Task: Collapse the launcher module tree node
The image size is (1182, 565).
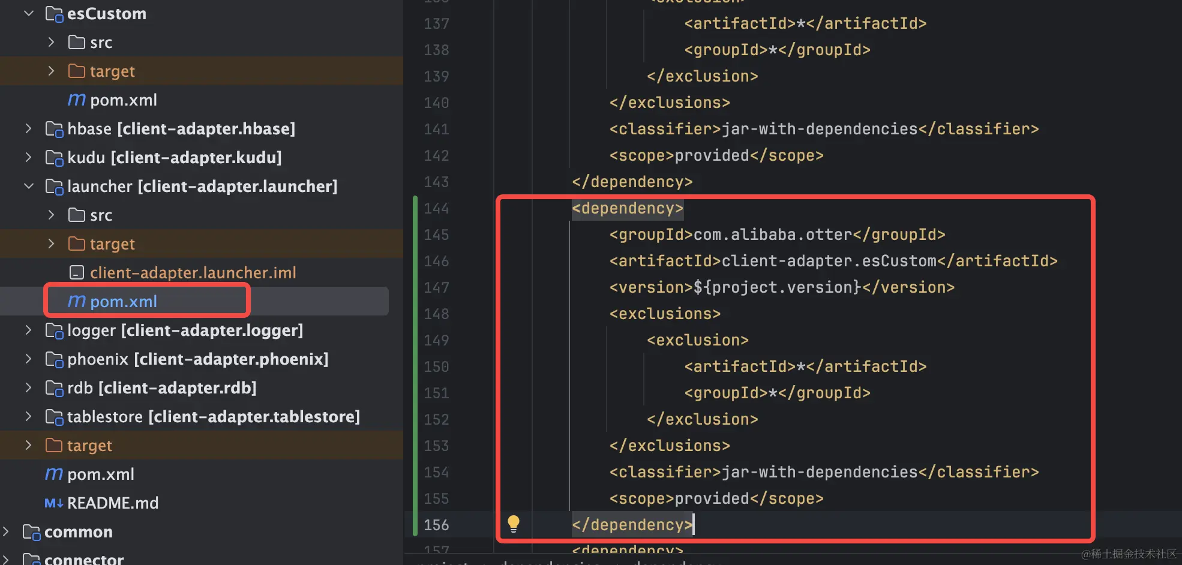Action: click(x=28, y=186)
